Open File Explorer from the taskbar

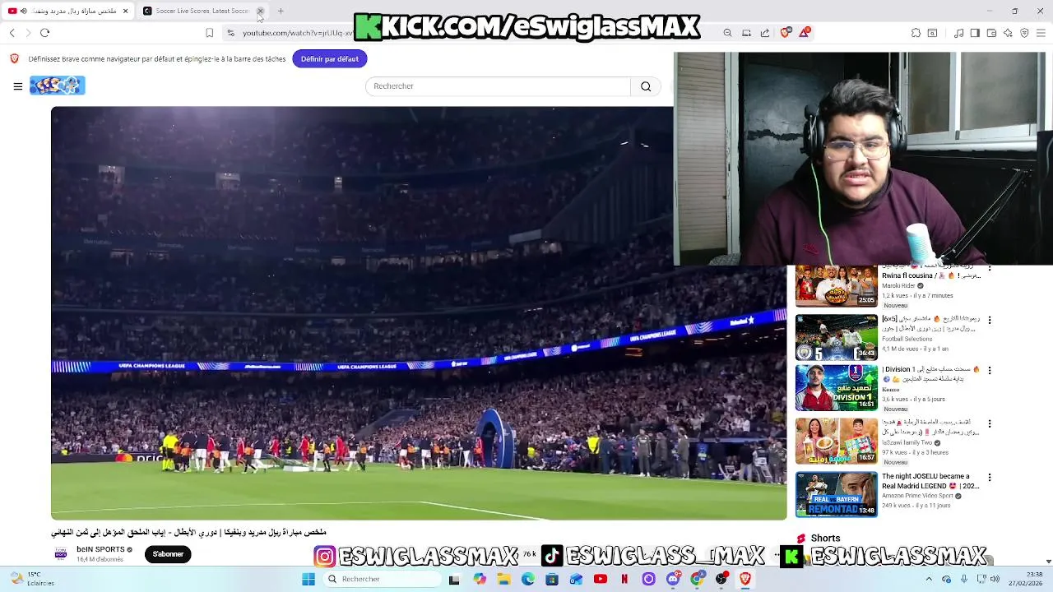(x=503, y=579)
